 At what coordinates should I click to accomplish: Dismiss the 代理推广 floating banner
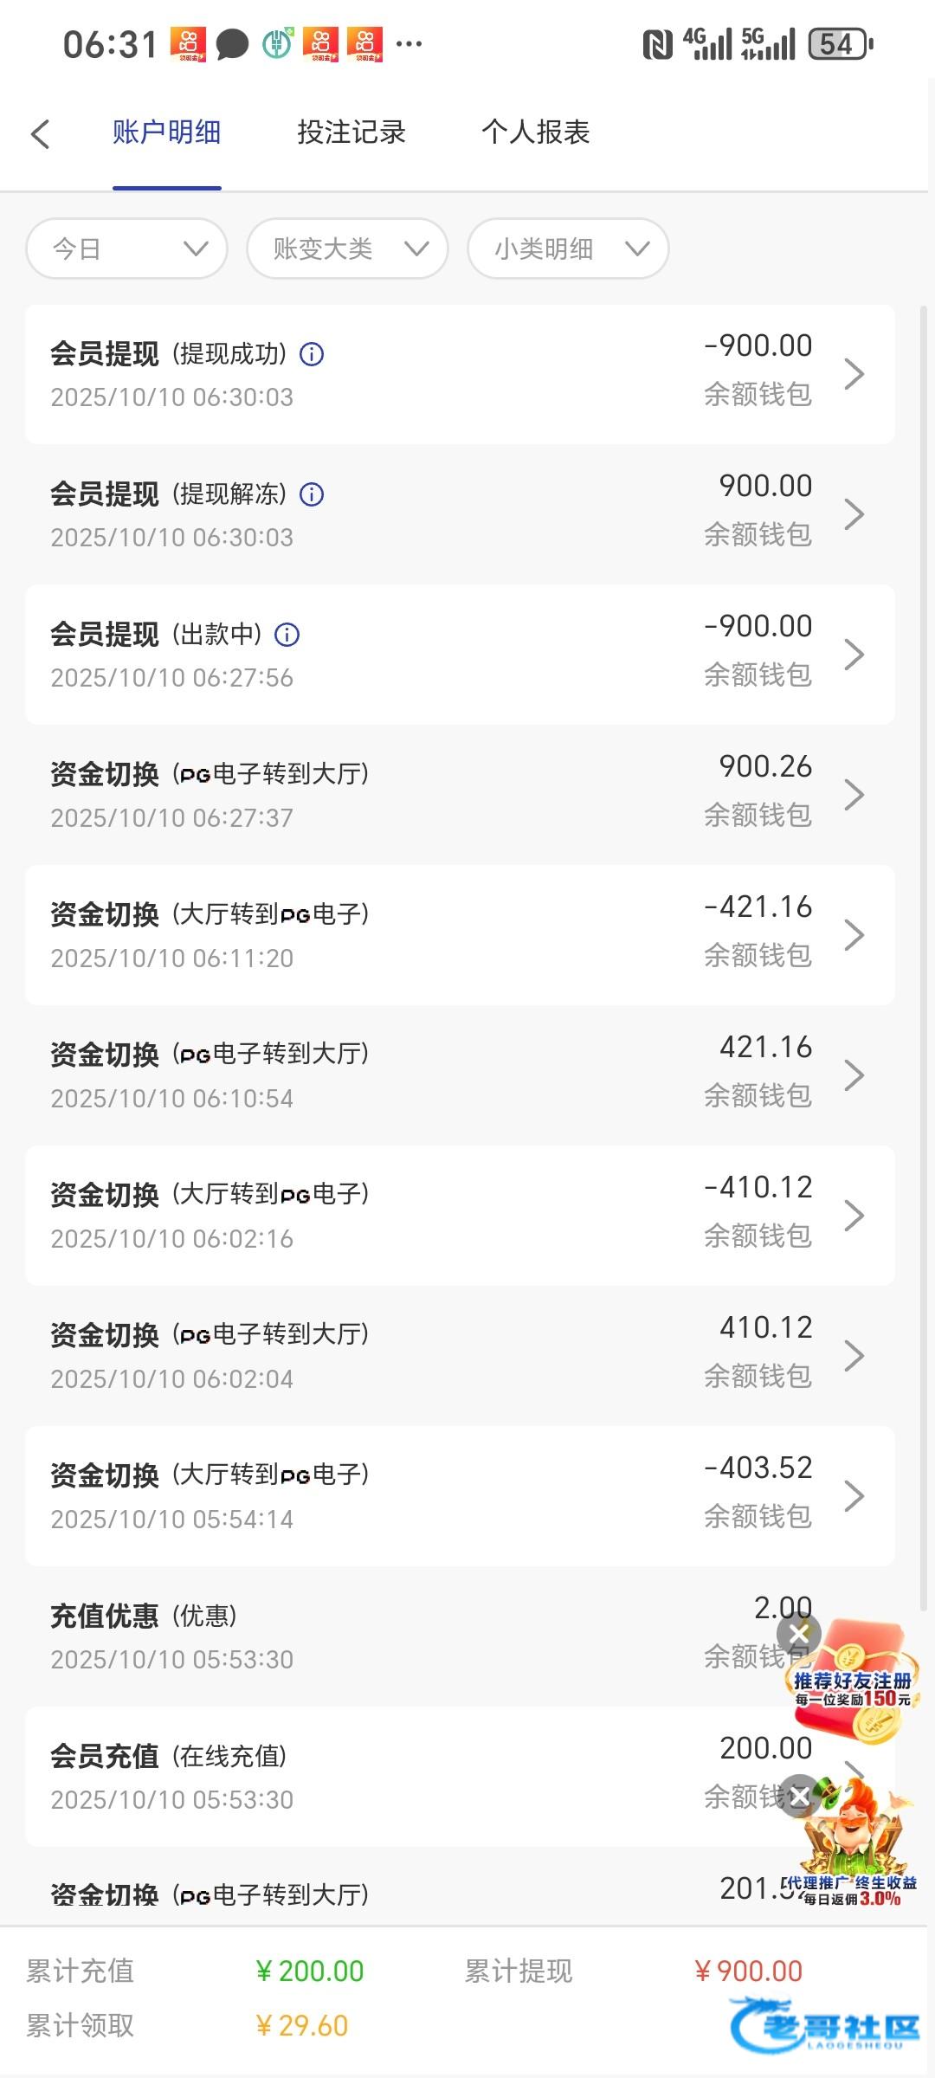[799, 1796]
